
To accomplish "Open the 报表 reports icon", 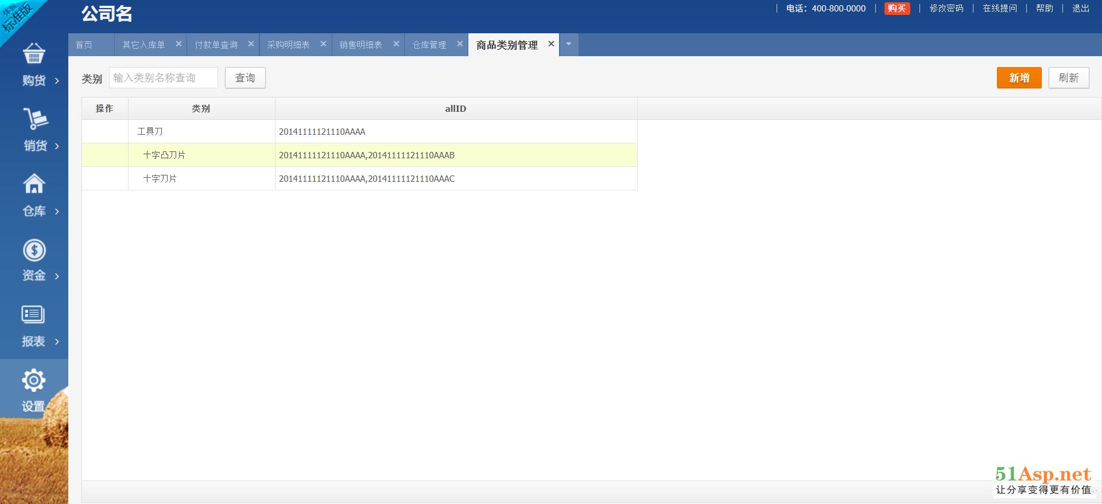I will click(x=33, y=315).
